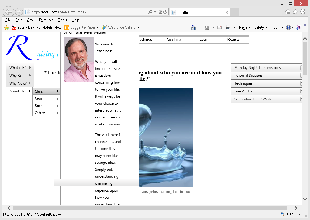310x220 pixels.
Task: Open the gear Tools settings icon
Action: (303, 12)
